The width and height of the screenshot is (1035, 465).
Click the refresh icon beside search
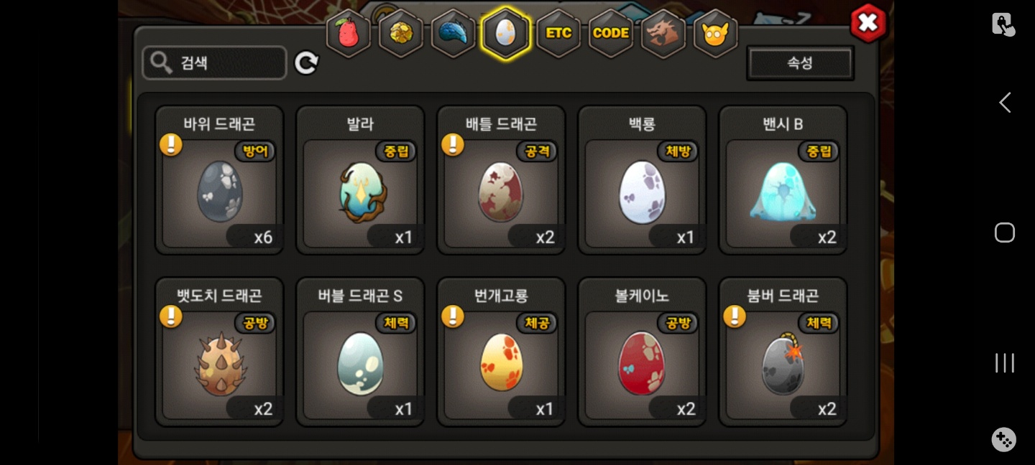click(x=306, y=63)
